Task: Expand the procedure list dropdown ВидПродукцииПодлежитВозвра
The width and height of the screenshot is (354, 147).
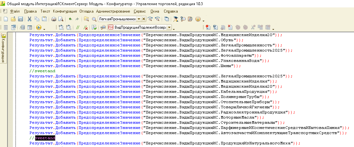Action: 169,27
